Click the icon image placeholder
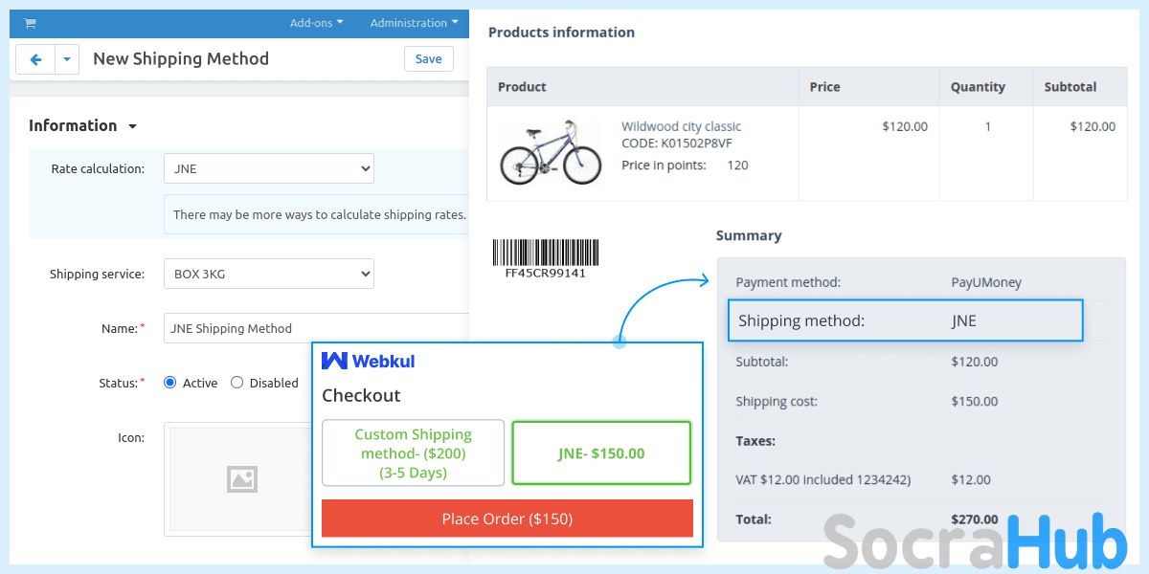 pos(242,479)
